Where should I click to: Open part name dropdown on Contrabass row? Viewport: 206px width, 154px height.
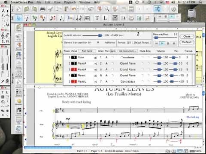pyautogui.click(x=95, y=82)
